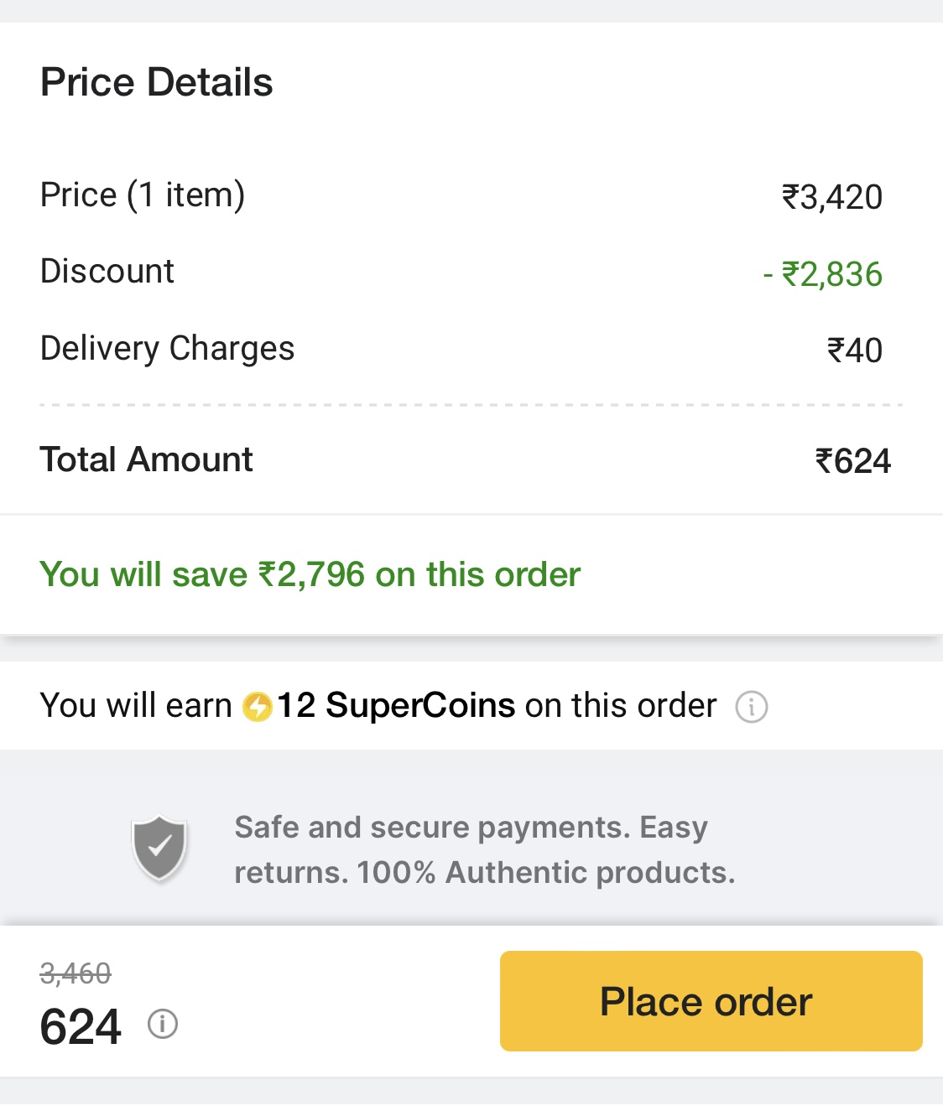Click the large 624 price at bottom

pos(81,1027)
